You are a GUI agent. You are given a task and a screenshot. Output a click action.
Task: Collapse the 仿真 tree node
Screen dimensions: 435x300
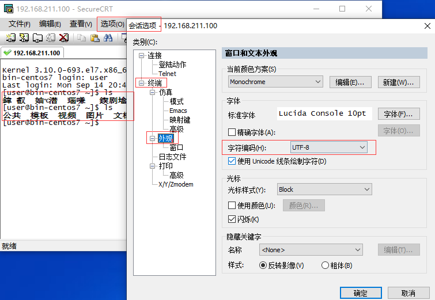click(152, 92)
